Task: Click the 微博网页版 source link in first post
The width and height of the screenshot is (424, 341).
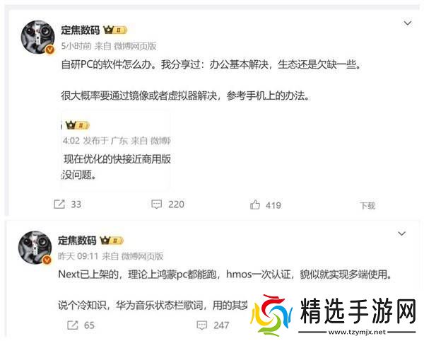Action: coord(135,46)
